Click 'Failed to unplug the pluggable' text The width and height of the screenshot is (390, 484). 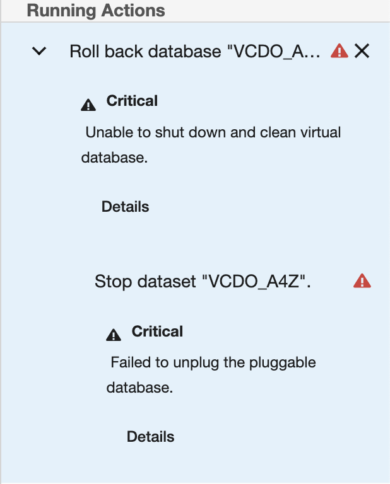point(213,363)
